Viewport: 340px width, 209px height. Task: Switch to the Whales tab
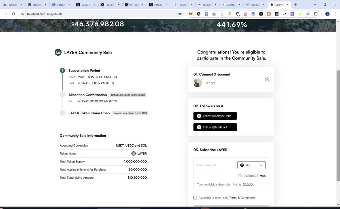tap(13, 5)
